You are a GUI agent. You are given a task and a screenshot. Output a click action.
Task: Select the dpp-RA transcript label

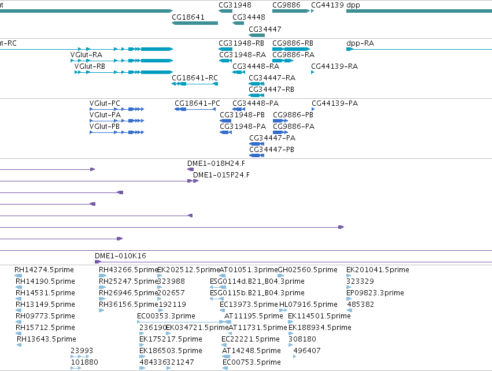tap(360, 43)
